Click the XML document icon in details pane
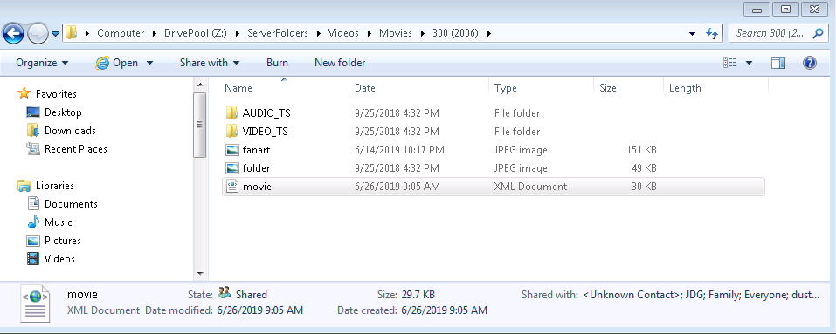Viewport: 836px width, 334px height. [x=35, y=303]
